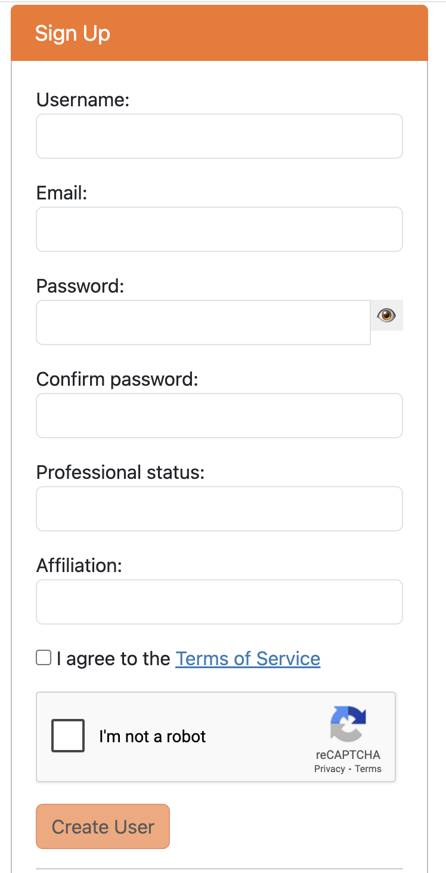Click the Confirm password input field
The image size is (446, 873).
tap(219, 415)
